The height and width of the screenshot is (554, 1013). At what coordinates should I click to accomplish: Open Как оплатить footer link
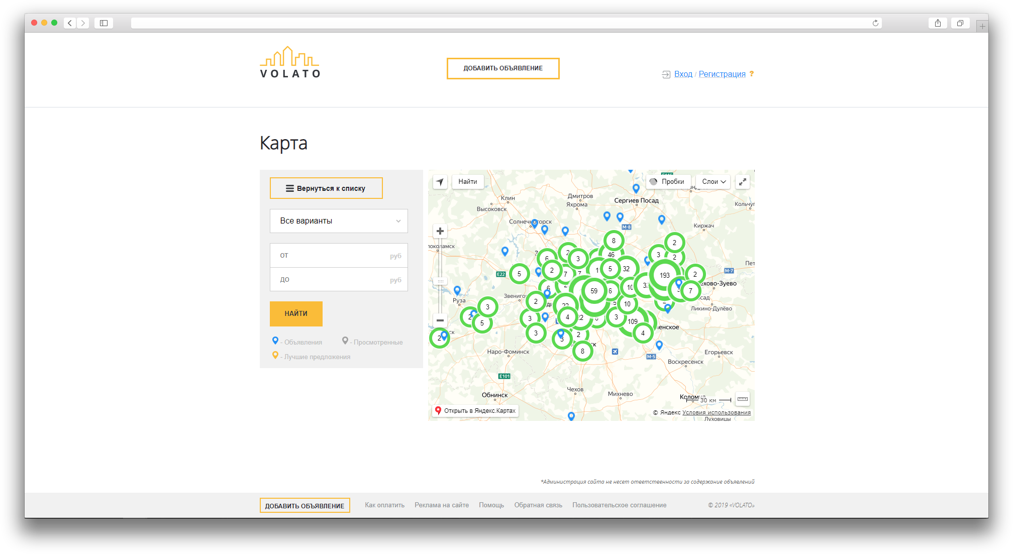click(x=385, y=505)
